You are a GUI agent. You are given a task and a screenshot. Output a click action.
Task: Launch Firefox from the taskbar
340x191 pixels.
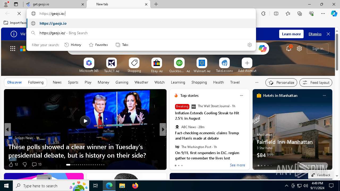click(135, 186)
